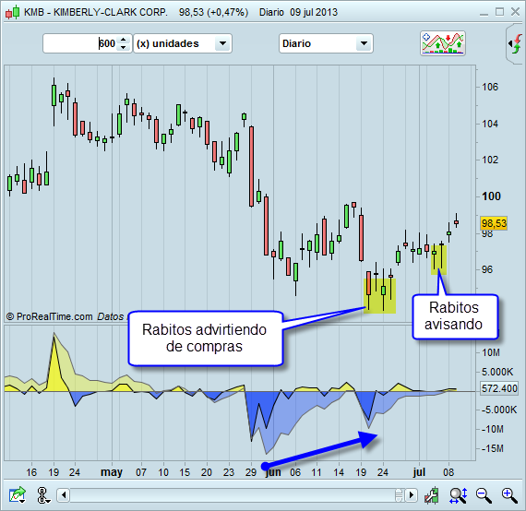Click scrollbar left arrow button
Viewport: 526px width, 511px height.
tap(64, 495)
